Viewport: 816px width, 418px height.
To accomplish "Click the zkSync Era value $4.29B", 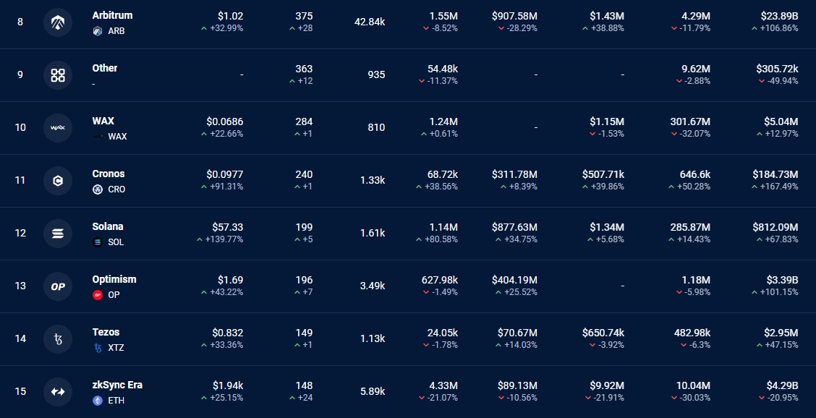I will pyautogui.click(x=782, y=385).
